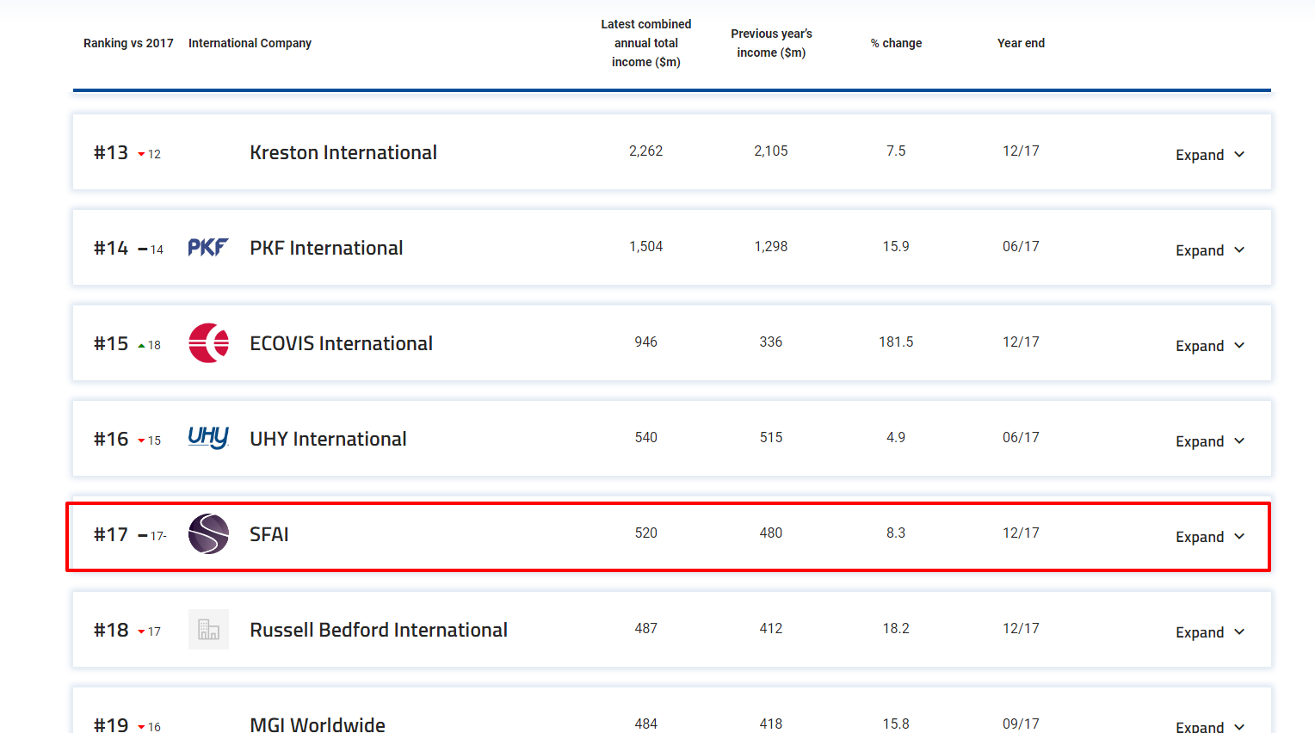Click the #15 ranking number

coord(111,343)
